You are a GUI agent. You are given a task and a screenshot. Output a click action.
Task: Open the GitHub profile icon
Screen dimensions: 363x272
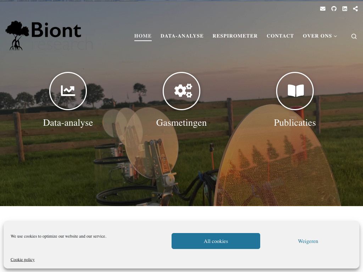334,9
